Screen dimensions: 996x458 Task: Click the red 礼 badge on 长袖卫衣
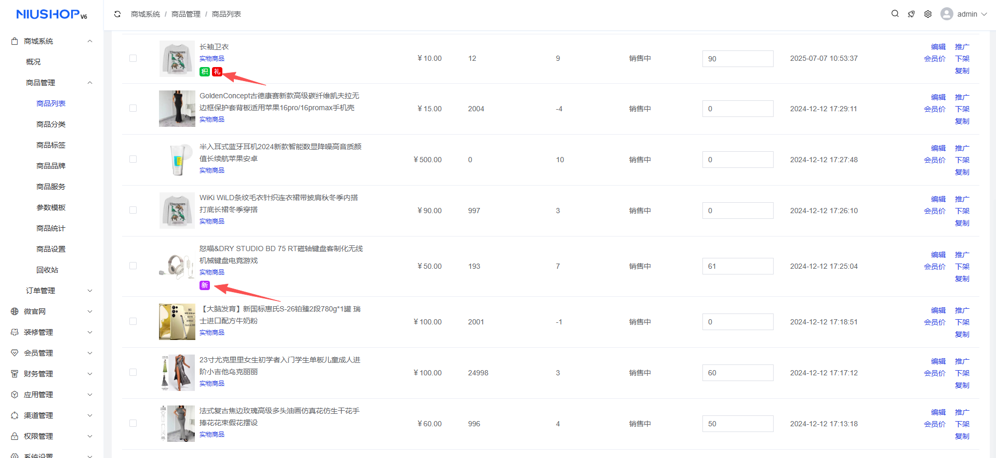point(217,72)
